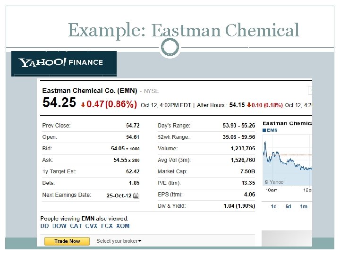Click the P/E value 13.35
Screen dimensions: 340x255
click(x=248, y=183)
